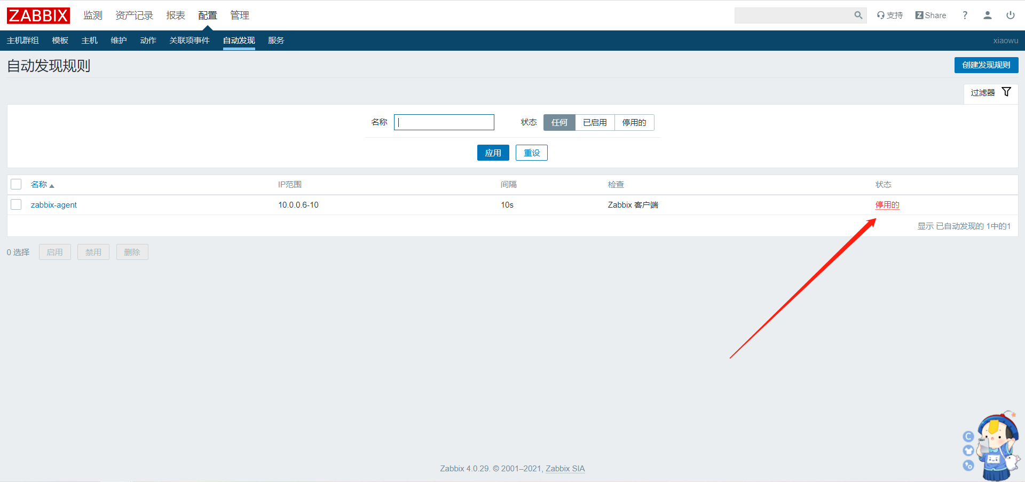The height and width of the screenshot is (482, 1025).
Task: Tick the checkbox for zabbix-agent row
Action: tap(16, 204)
